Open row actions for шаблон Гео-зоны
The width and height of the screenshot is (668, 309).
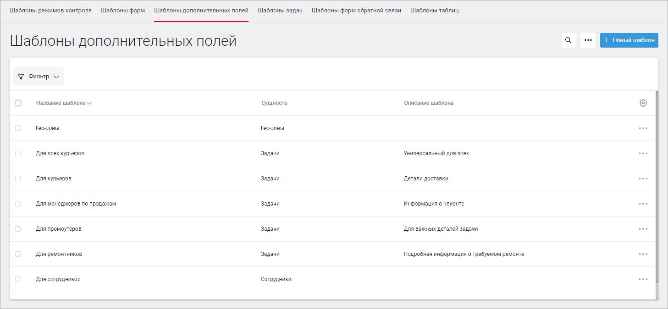point(643,128)
